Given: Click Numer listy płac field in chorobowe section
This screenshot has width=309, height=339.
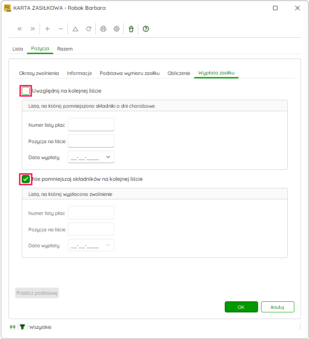Looking at the screenshot, I should click(91, 125).
